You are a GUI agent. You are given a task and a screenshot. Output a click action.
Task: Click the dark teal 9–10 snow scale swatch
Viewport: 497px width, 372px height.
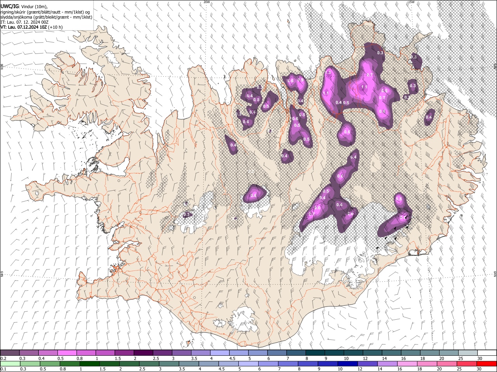[334, 353]
